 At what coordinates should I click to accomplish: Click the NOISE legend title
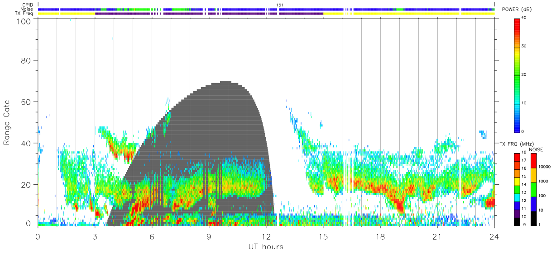pyautogui.click(x=536, y=149)
